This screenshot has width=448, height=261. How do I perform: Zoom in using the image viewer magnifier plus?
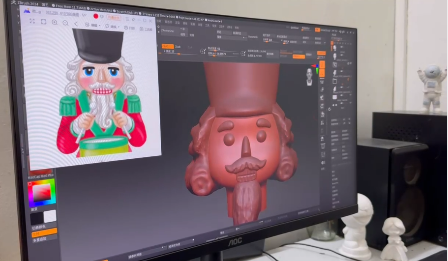pos(55,22)
